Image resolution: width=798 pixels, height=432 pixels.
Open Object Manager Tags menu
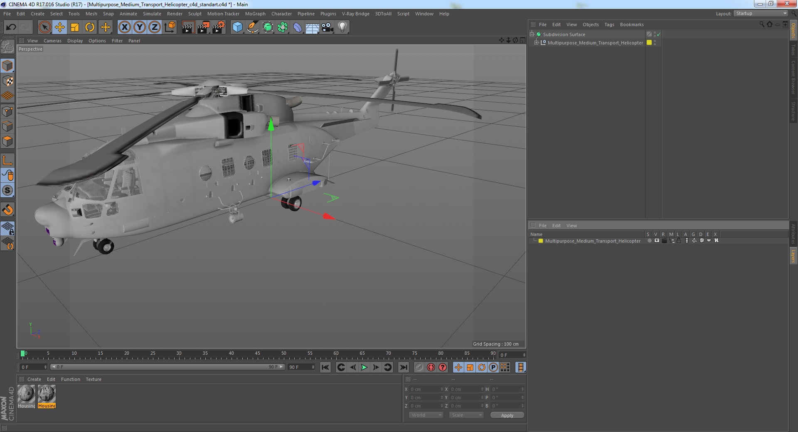(x=609, y=25)
